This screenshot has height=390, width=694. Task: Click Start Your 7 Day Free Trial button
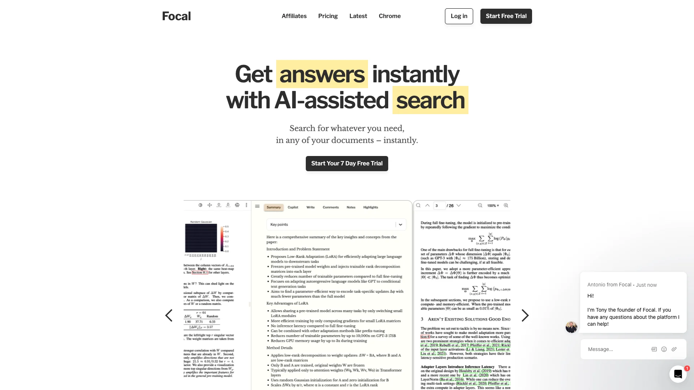pos(347,163)
